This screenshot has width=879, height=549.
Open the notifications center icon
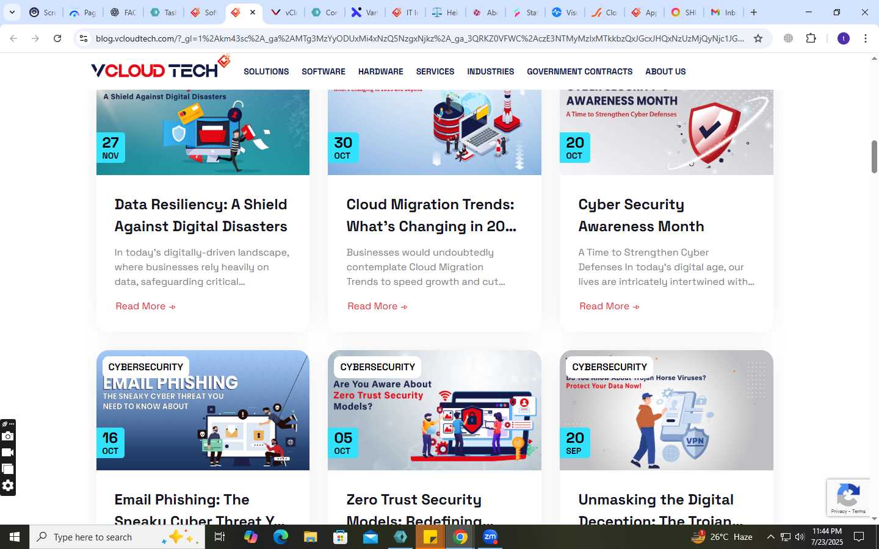pyautogui.click(x=859, y=537)
